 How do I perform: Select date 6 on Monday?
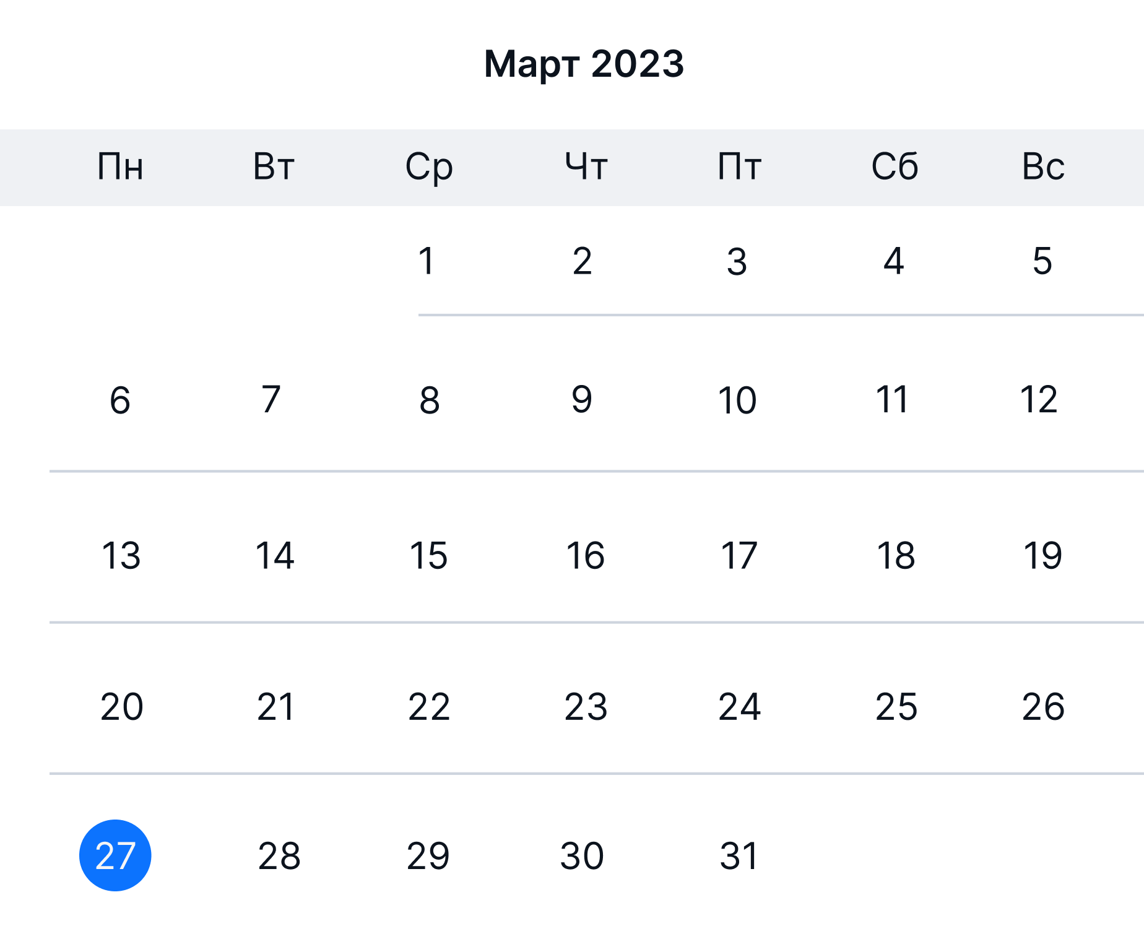120,400
